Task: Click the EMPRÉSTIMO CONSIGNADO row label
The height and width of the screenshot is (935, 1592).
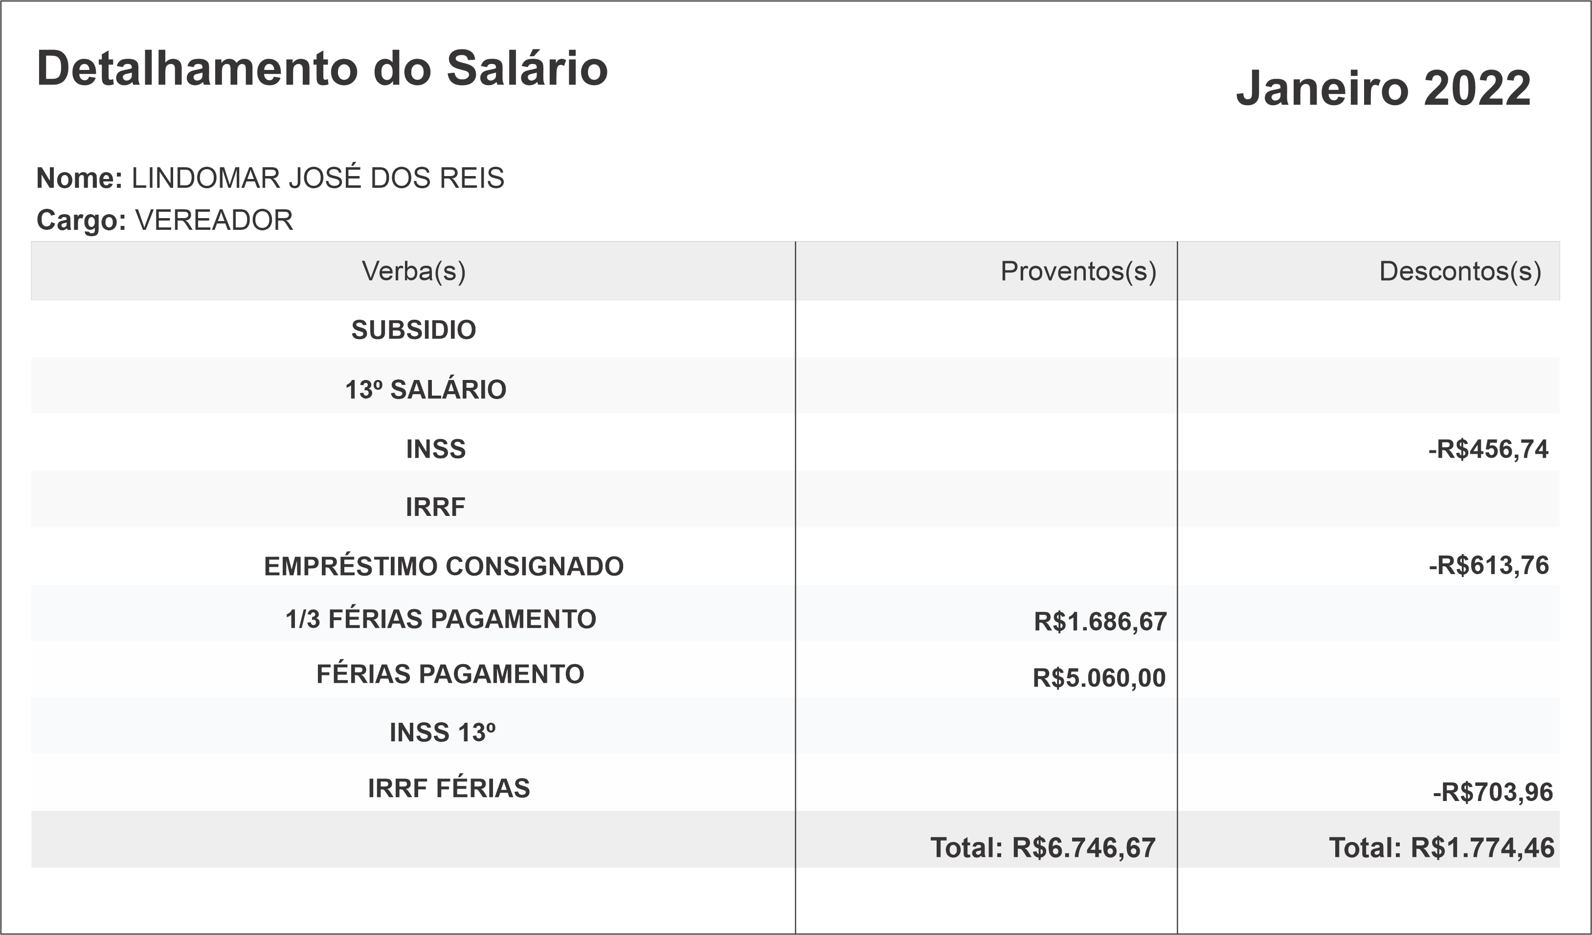Action: tap(444, 566)
